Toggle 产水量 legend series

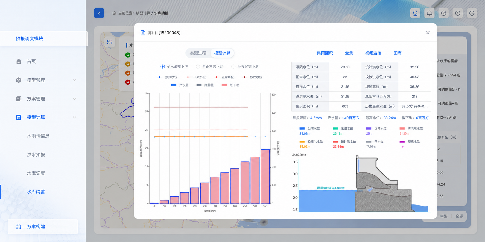pyautogui.click(x=180, y=85)
